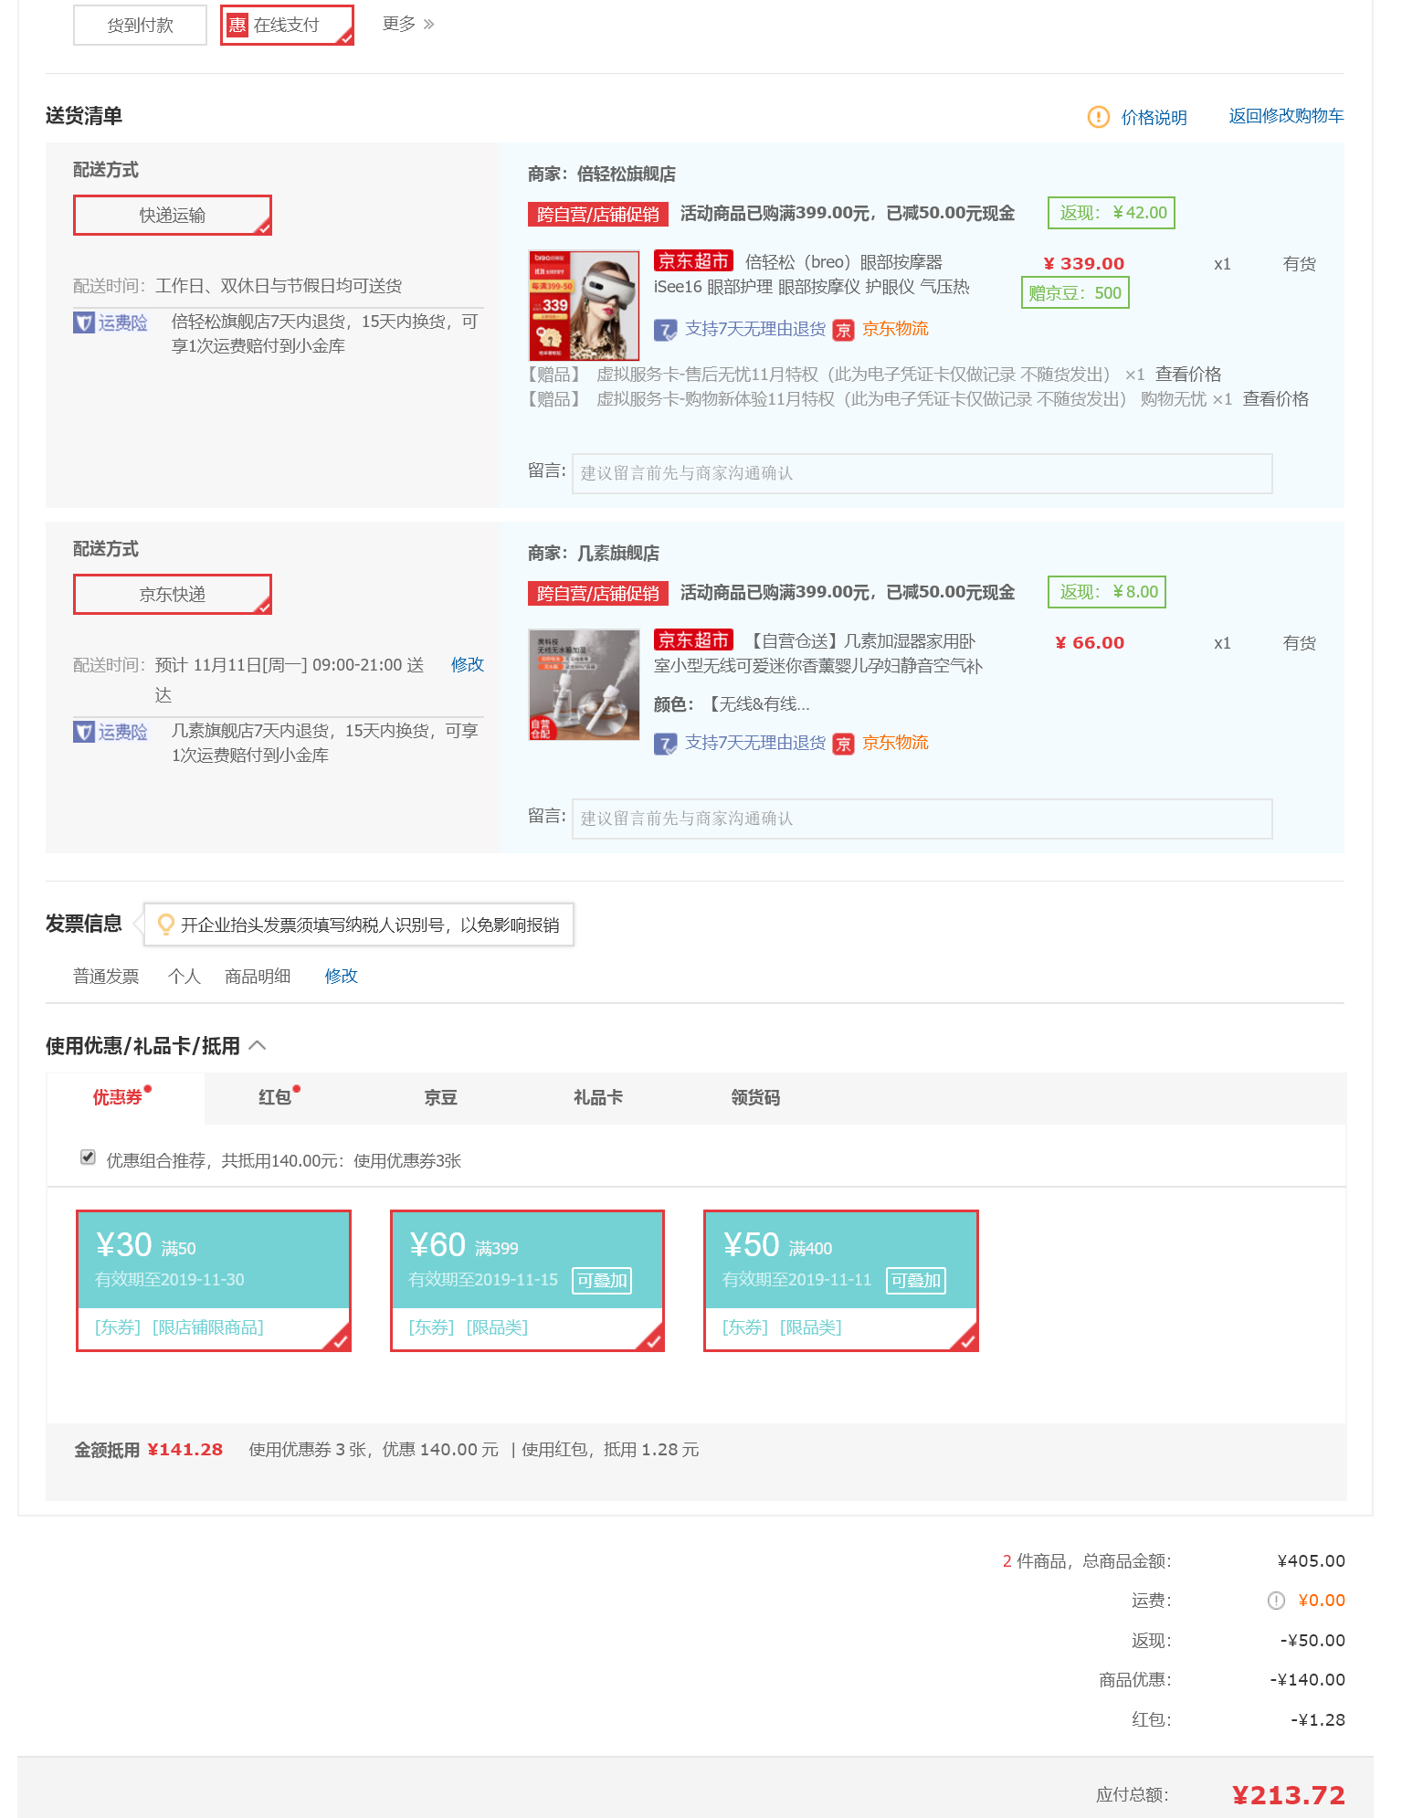Open 京东物流 link for breo item

895,329
